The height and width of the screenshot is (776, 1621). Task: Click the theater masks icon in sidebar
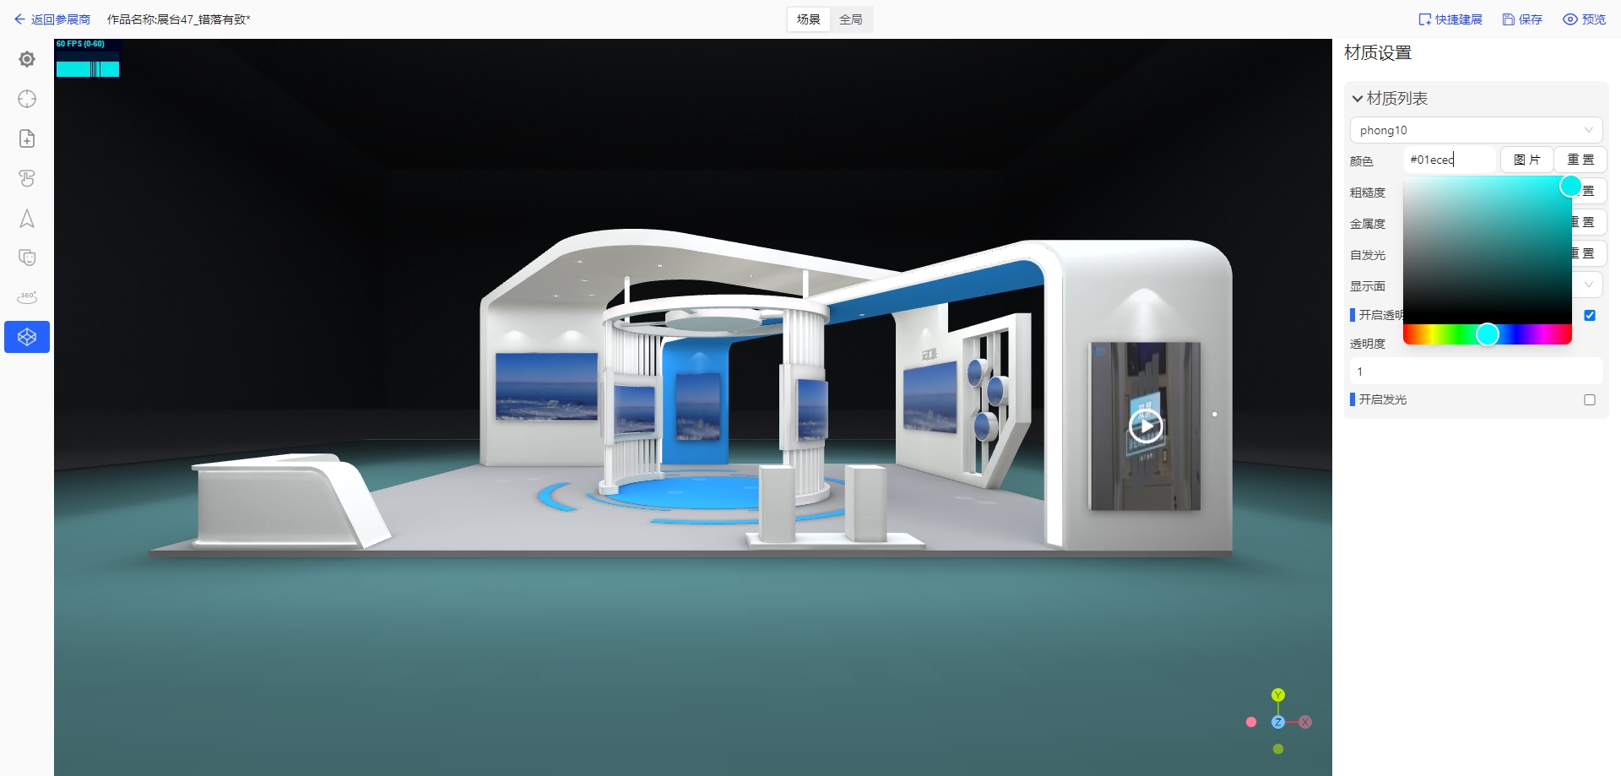(27, 258)
